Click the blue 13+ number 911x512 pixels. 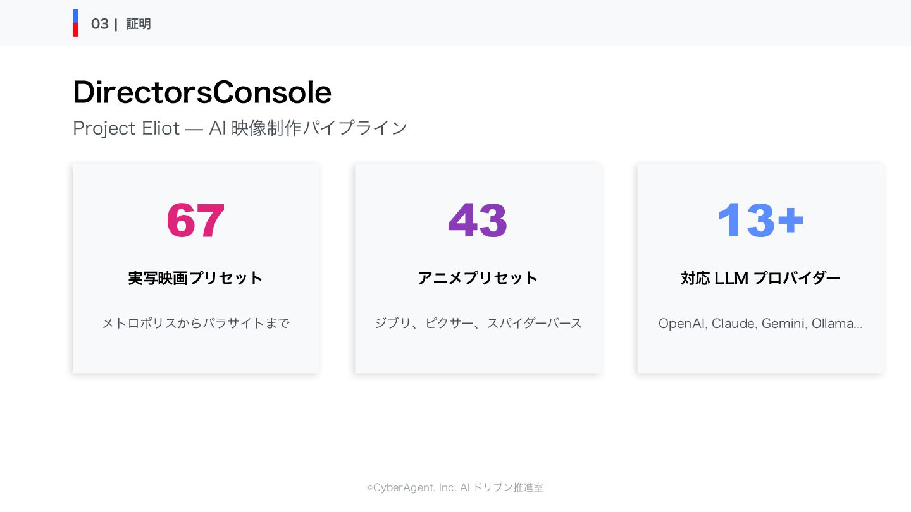pos(760,221)
